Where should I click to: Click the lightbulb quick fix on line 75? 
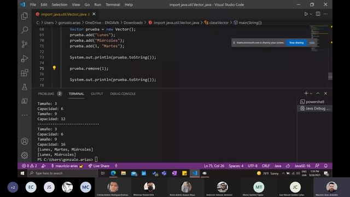(54, 68)
